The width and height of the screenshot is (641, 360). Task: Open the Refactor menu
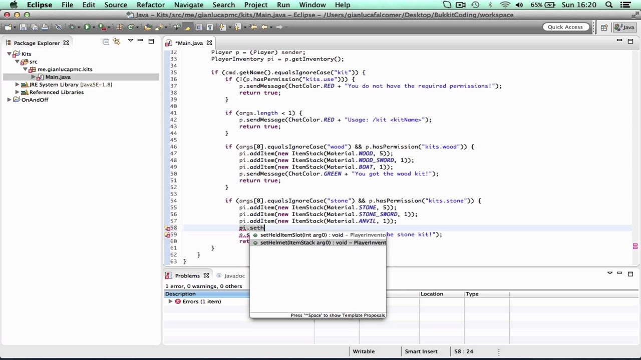pos(151,5)
